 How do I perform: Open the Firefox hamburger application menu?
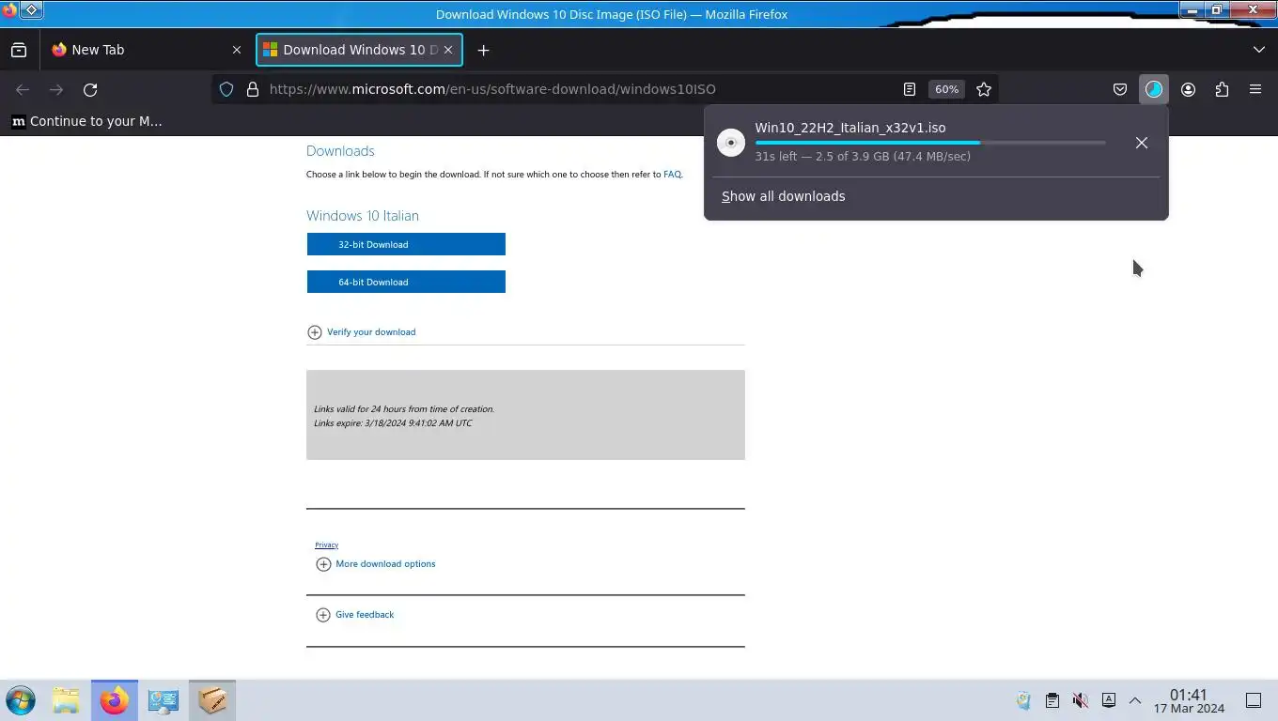(x=1255, y=89)
